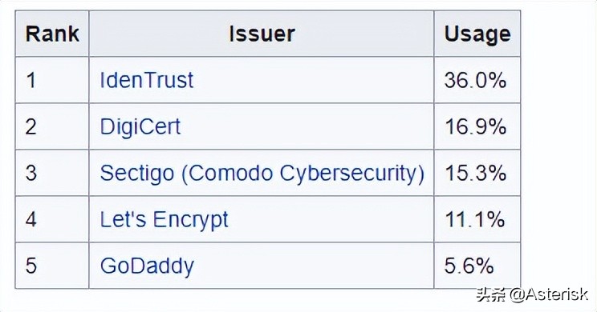The height and width of the screenshot is (312, 597).
Task: Click the Usage column header
Action: (477, 34)
